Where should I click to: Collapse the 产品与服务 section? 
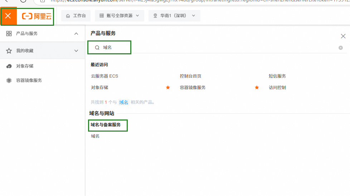(x=76, y=34)
